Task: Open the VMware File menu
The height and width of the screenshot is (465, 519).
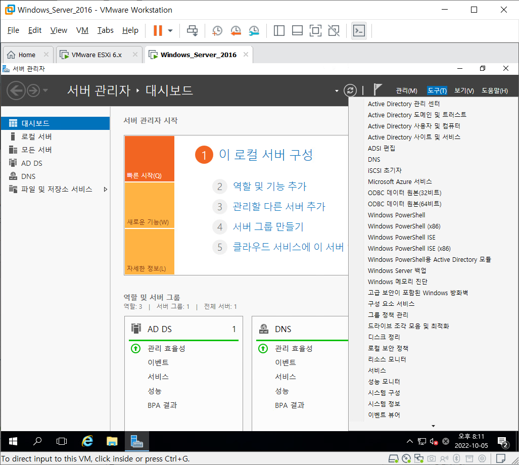Action: click(x=13, y=30)
